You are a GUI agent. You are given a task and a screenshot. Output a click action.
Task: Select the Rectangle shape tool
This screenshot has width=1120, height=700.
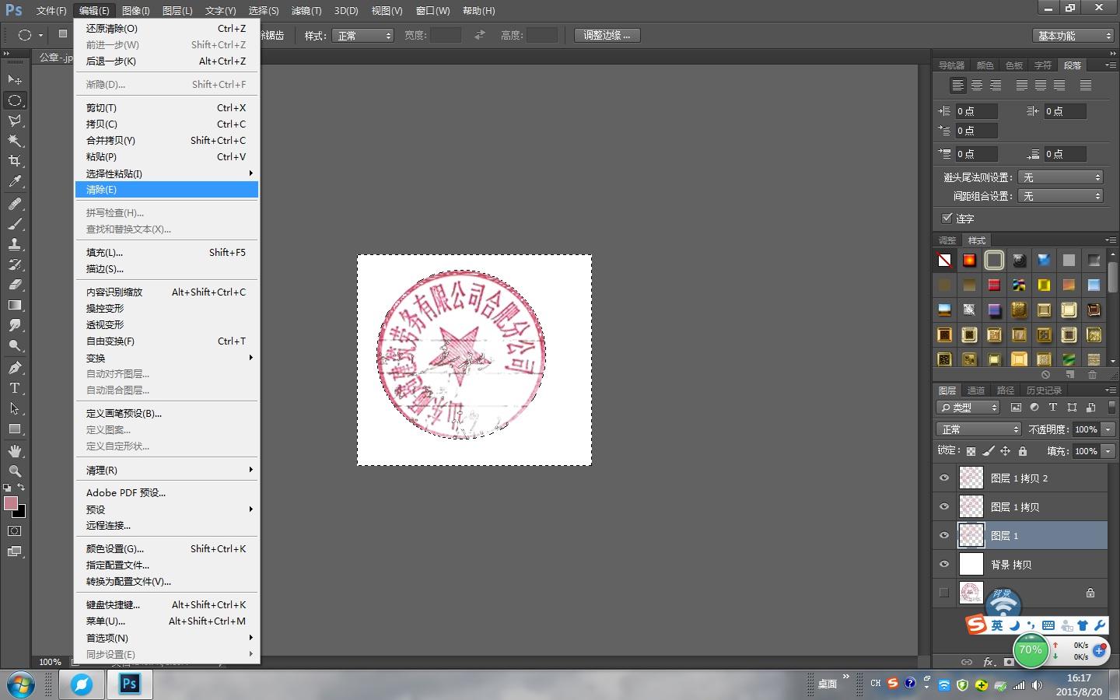pos(15,429)
